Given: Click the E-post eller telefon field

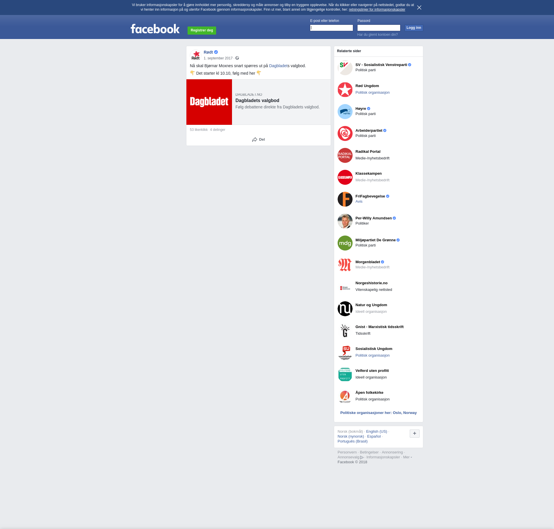Looking at the screenshot, I should point(332,28).
